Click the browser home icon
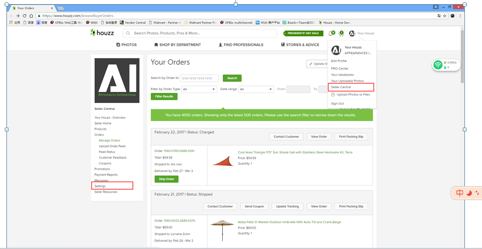Image resolution: width=482 pixels, height=249 pixels. pos(31,16)
